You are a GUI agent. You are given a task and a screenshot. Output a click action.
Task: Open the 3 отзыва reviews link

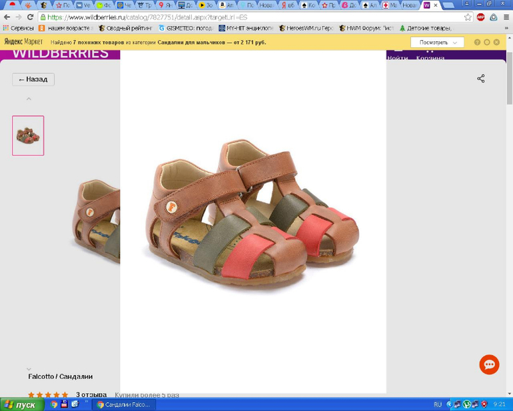(91, 395)
